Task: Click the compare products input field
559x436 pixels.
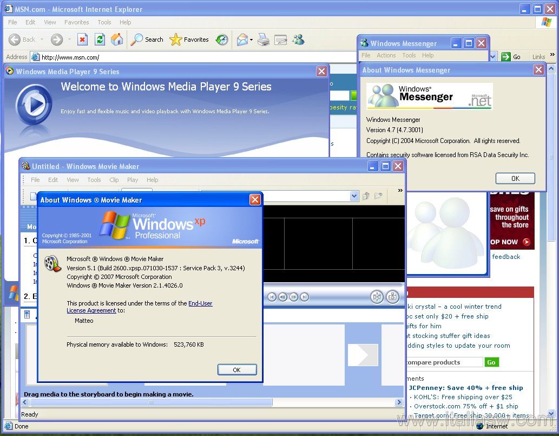Action: (x=445, y=362)
